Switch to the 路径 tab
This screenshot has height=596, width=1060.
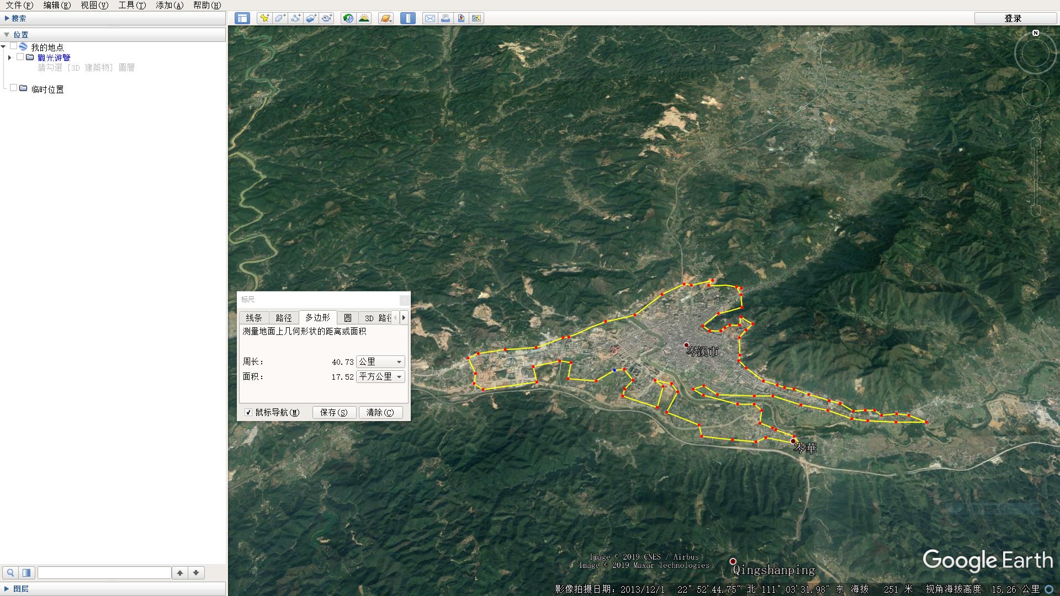[x=284, y=318]
